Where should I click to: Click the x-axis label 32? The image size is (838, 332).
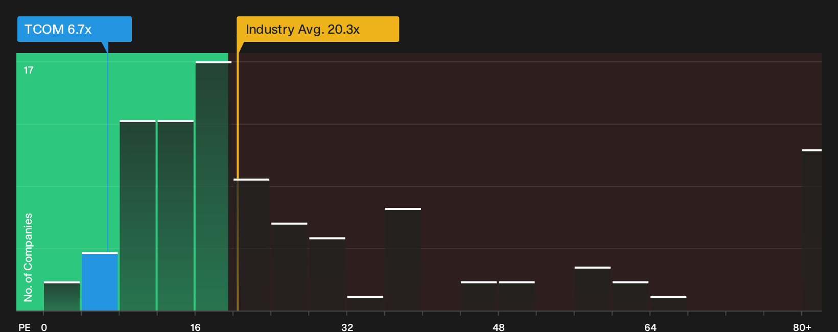pos(347,327)
